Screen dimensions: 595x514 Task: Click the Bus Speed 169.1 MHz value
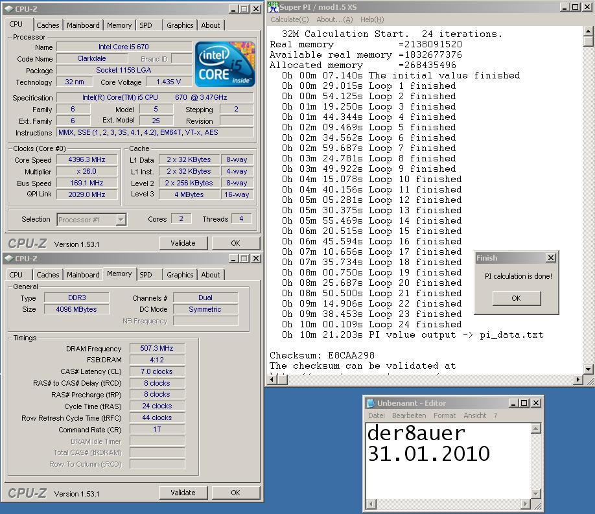pyautogui.click(x=87, y=183)
